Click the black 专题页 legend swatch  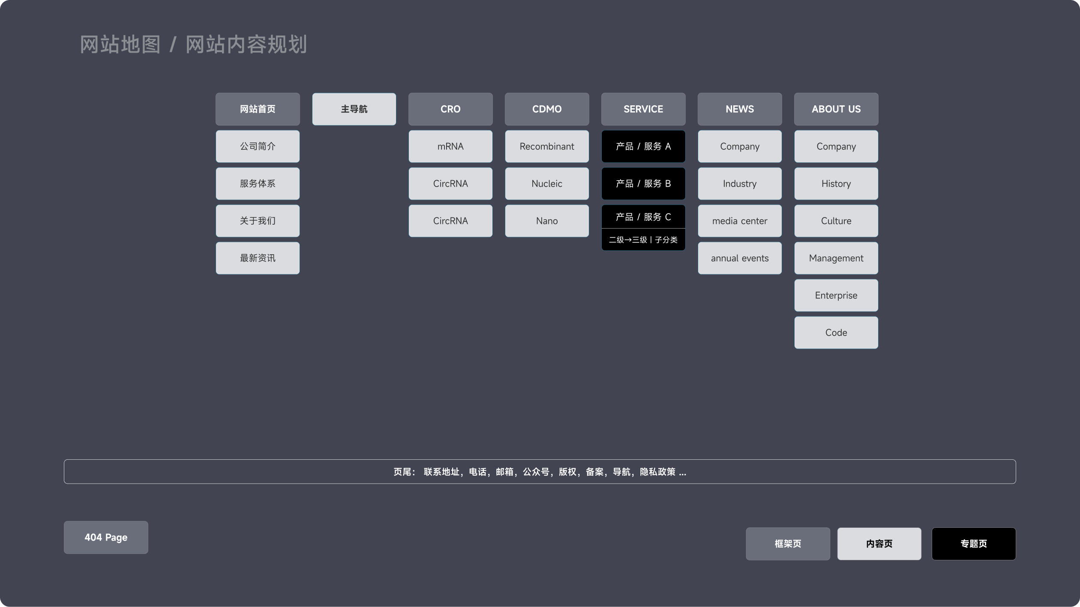pyautogui.click(x=973, y=544)
